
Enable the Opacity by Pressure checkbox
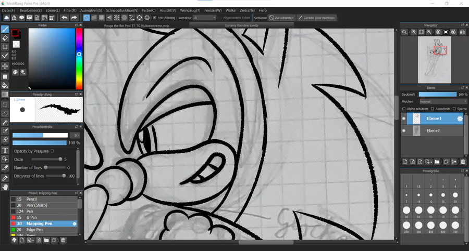click(52, 151)
